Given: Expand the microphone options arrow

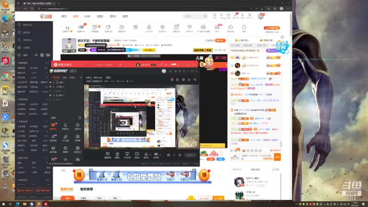Looking at the screenshot, I should click(150, 155).
